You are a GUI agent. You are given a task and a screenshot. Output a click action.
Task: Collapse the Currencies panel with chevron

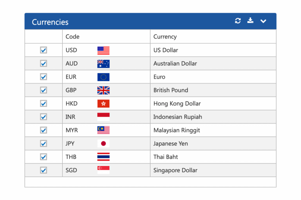[263, 21]
